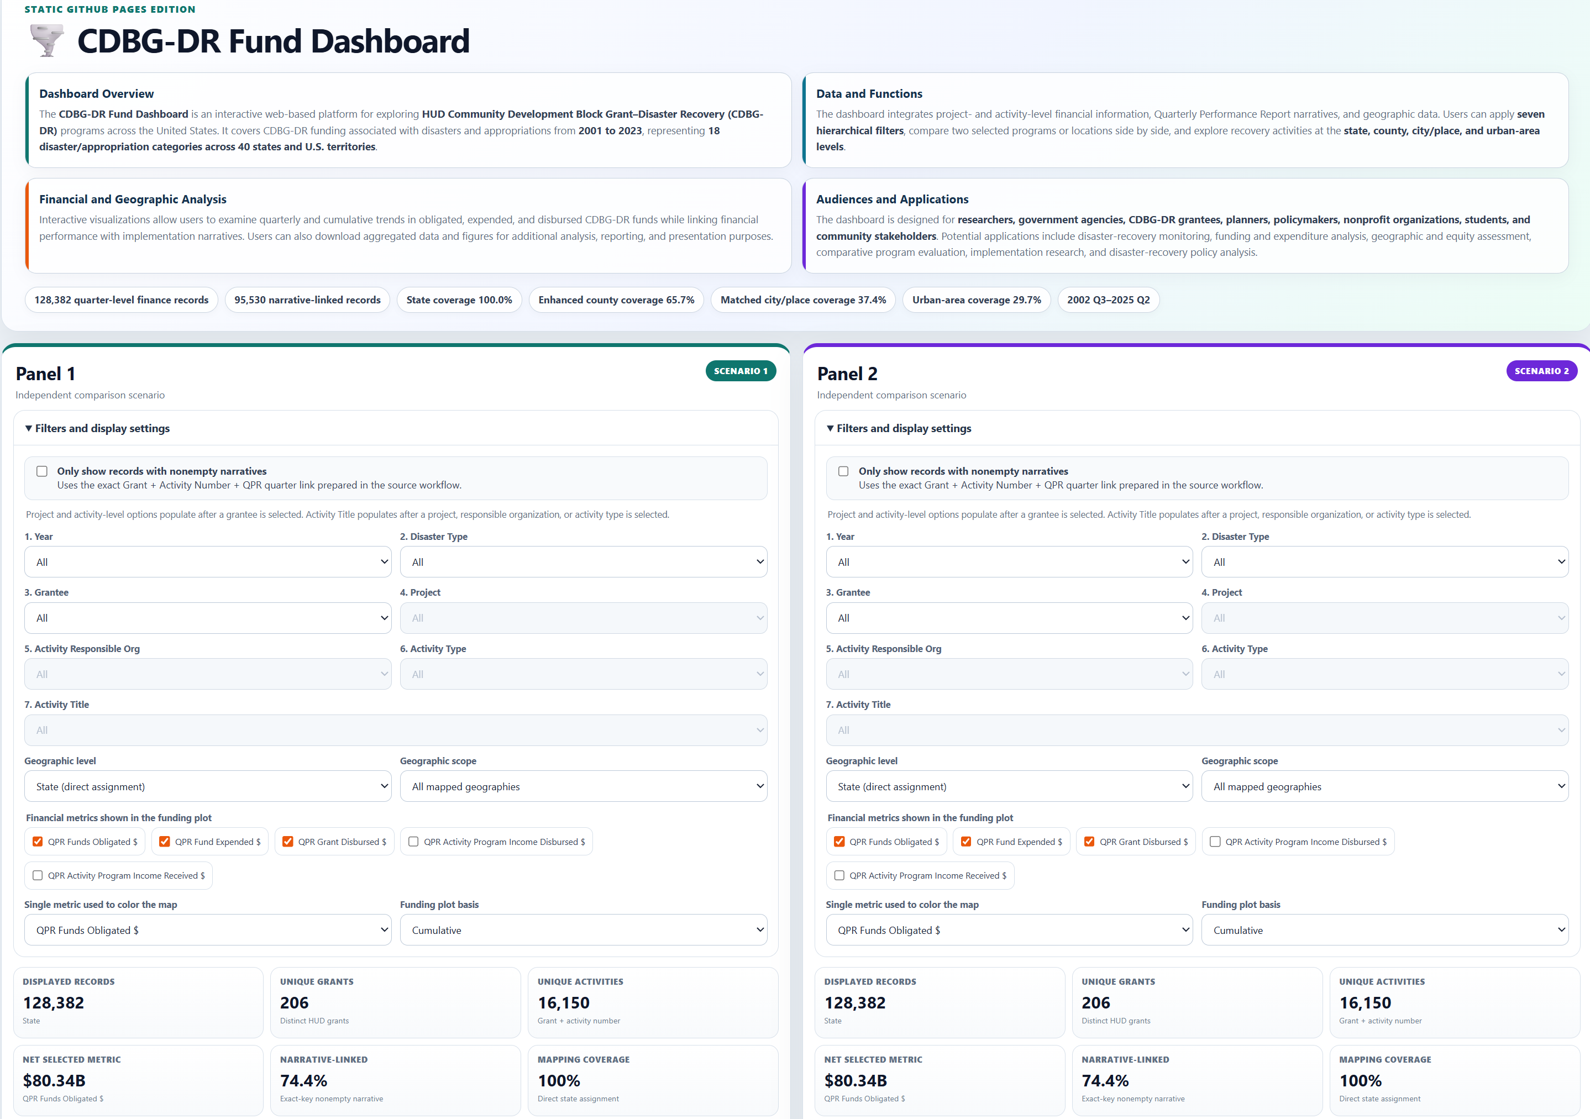The image size is (1590, 1119).
Task: Enable Panel 2 Program Income Disbursed $ checkbox
Action: [x=1215, y=842]
